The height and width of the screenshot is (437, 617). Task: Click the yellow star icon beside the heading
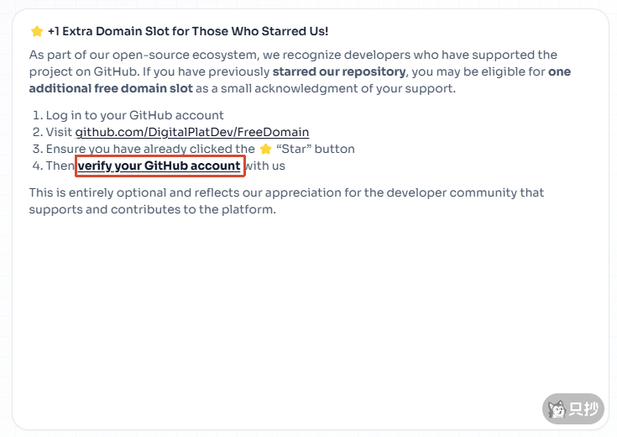coord(37,31)
